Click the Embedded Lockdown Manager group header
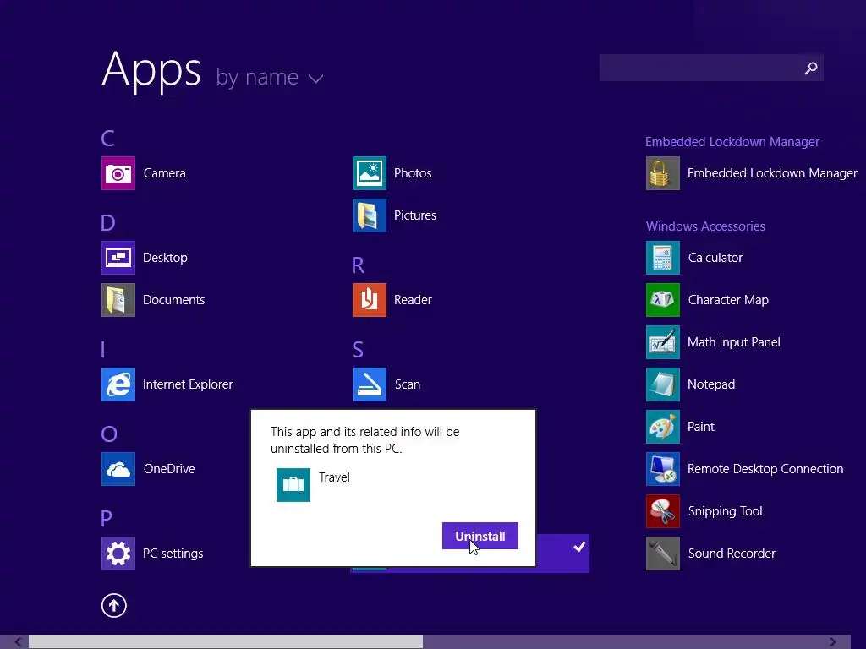The height and width of the screenshot is (649, 866). [732, 142]
